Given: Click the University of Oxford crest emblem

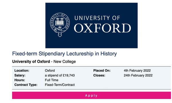Looking at the screenshot, I should [x=60, y=25].
